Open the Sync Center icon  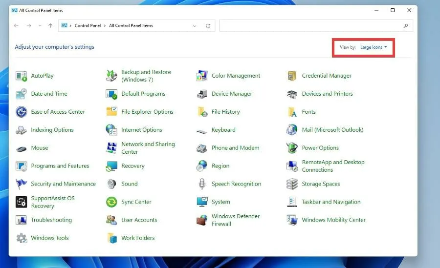click(111, 202)
